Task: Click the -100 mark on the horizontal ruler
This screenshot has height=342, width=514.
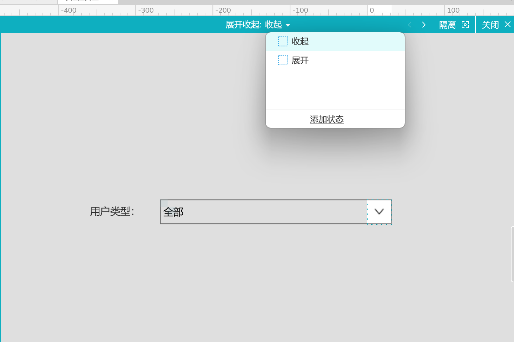Action: [x=300, y=10]
